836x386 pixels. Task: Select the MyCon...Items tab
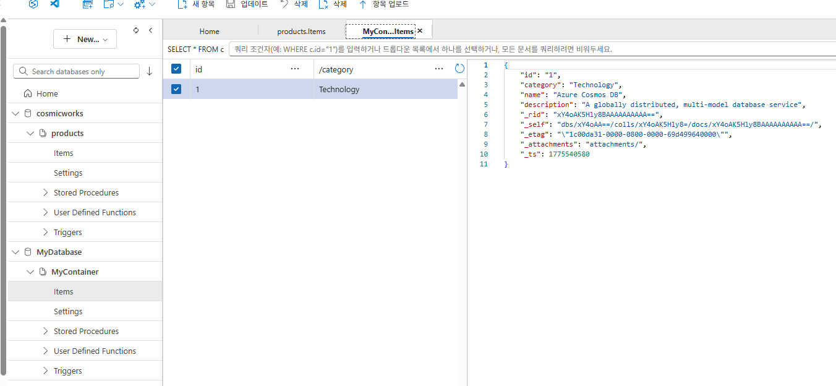388,31
